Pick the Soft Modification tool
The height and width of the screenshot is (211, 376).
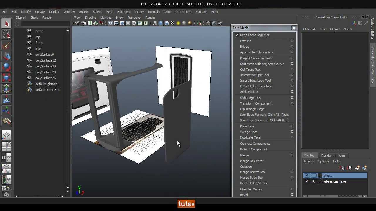(6, 100)
